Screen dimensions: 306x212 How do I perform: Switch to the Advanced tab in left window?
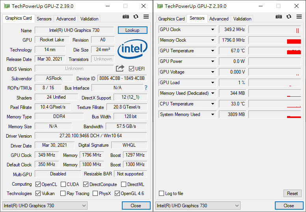66,19
